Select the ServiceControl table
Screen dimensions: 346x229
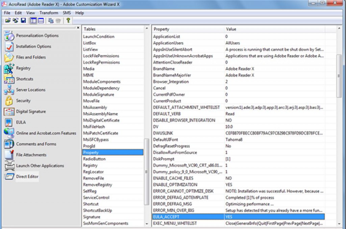coord(113,198)
